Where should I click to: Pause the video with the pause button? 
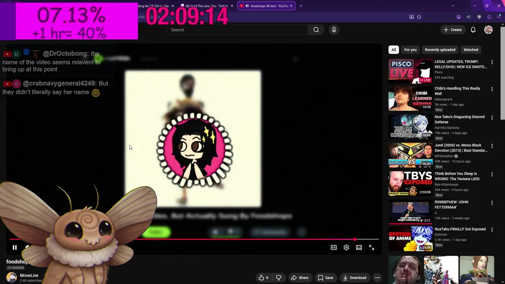tap(15, 247)
